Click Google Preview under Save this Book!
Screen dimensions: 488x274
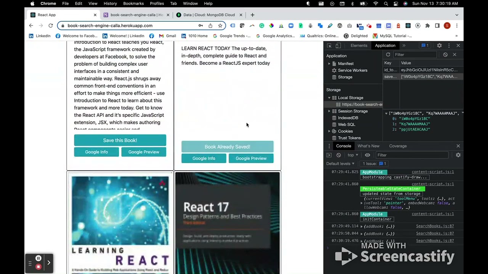144,152
